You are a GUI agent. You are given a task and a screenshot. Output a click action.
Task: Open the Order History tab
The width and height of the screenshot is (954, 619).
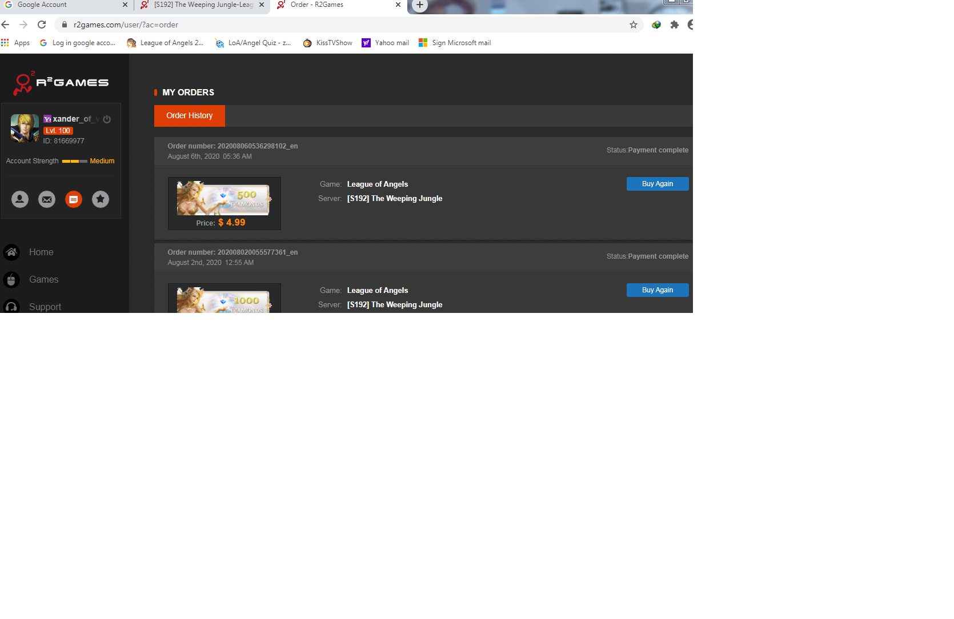189,116
